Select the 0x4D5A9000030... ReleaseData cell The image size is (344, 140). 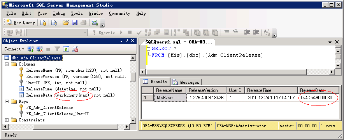click(318, 98)
